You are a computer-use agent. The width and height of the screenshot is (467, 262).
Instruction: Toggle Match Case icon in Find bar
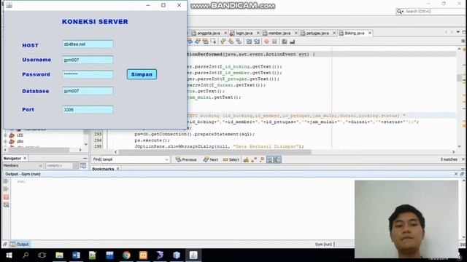coord(246,159)
